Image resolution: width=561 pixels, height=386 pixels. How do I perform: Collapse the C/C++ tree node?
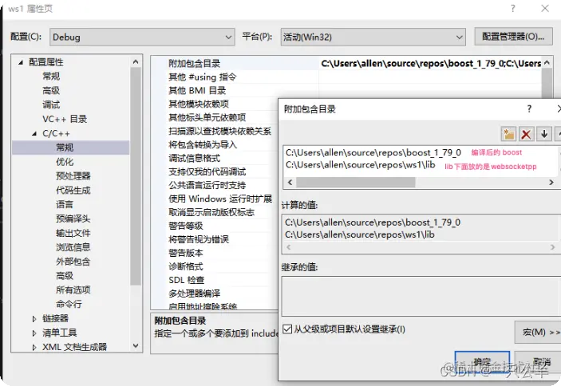coord(34,134)
